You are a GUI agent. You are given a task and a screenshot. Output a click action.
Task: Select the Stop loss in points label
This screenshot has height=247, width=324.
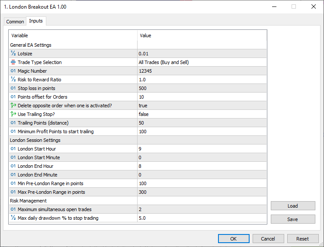[36, 88]
